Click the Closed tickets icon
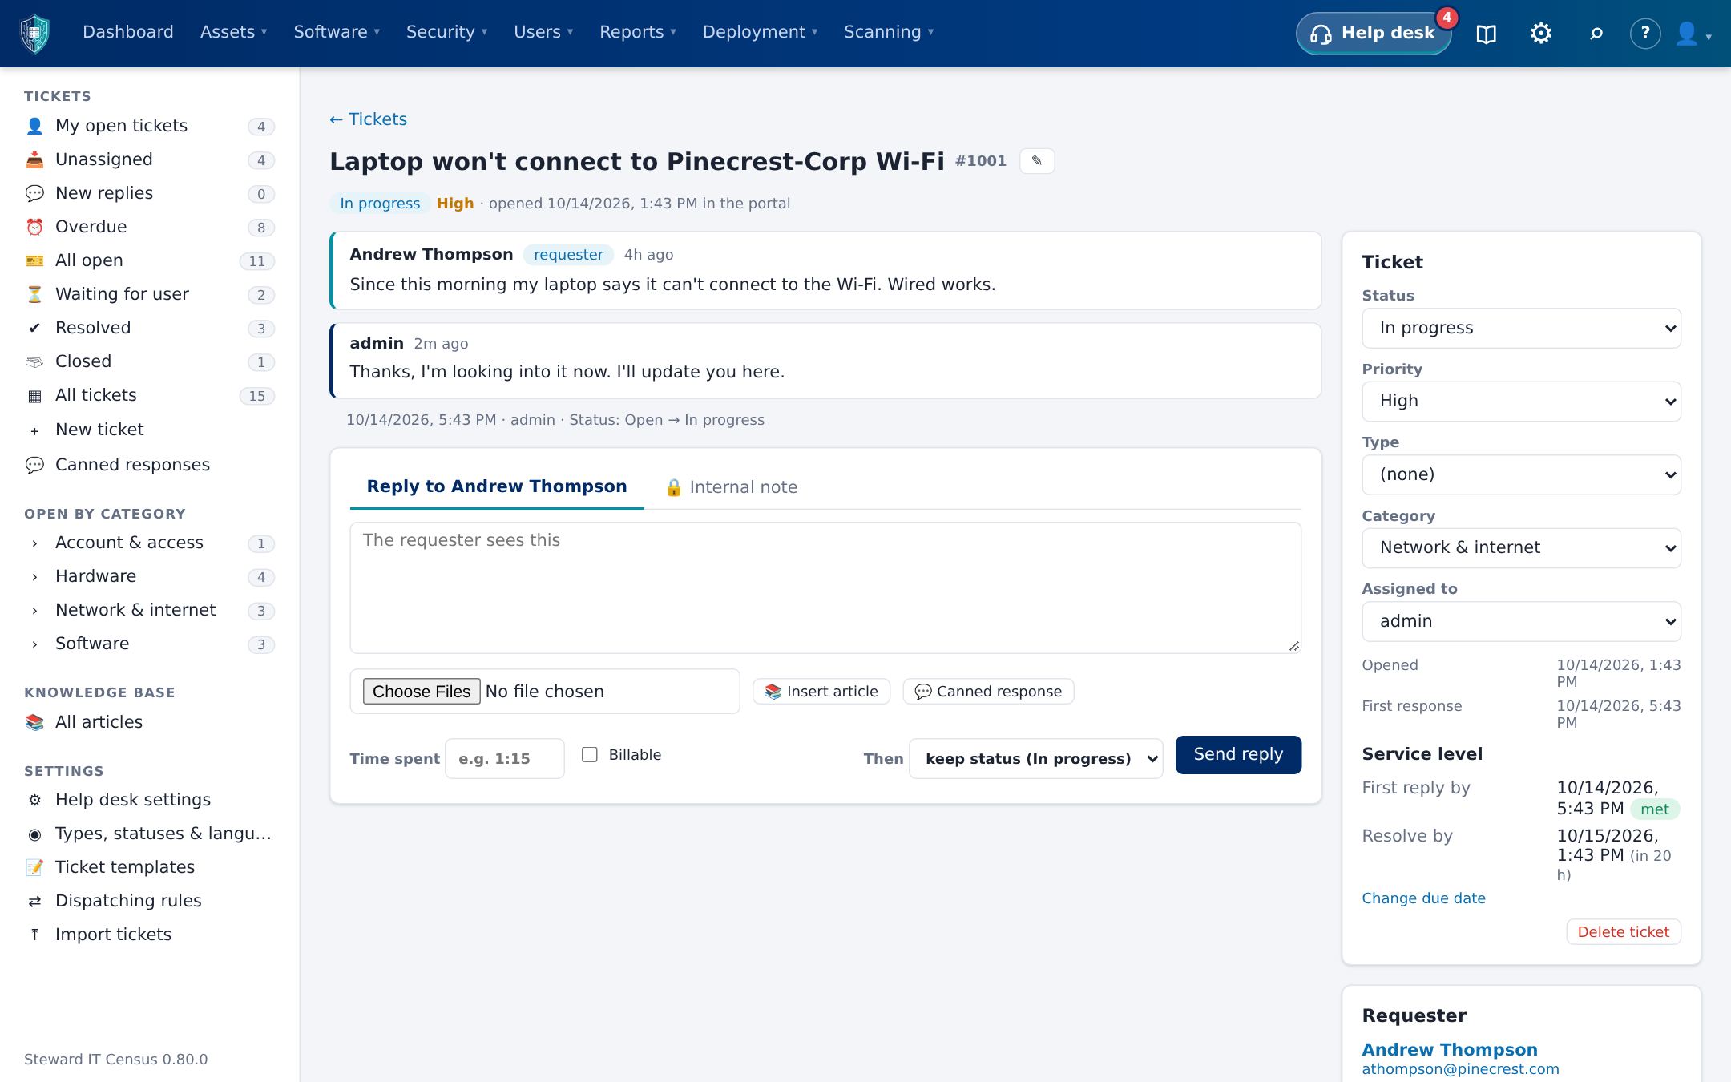The width and height of the screenshot is (1731, 1082). [x=34, y=361]
